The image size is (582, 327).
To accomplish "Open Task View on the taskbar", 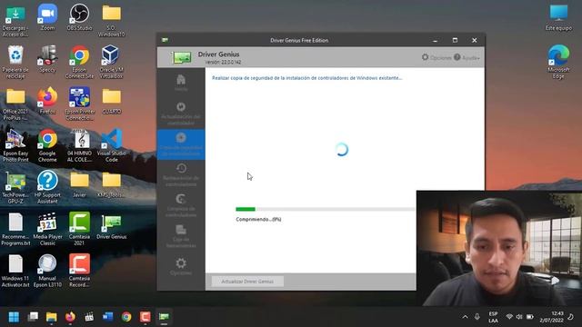I will (33, 317).
